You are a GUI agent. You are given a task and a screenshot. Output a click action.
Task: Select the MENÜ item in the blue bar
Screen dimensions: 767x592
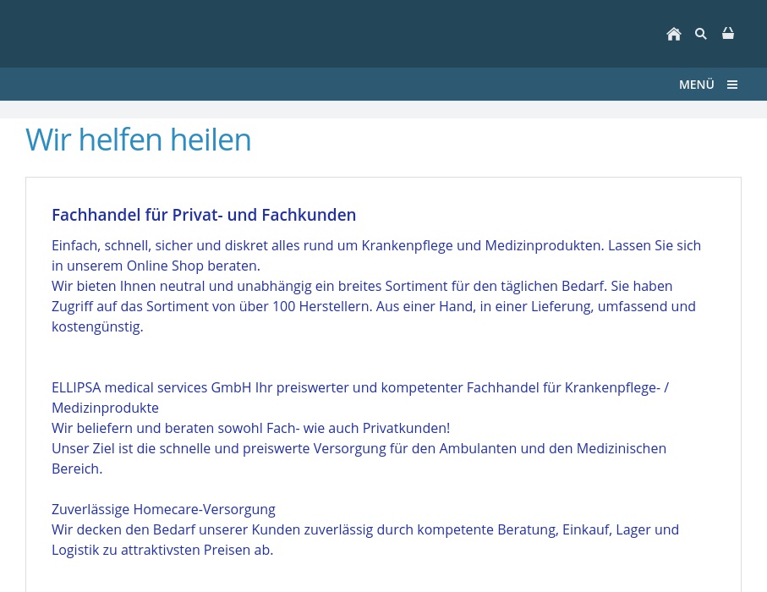click(x=697, y=84)
